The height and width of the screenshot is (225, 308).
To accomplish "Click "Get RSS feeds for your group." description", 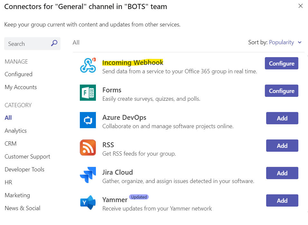I will tap(139, 153).
